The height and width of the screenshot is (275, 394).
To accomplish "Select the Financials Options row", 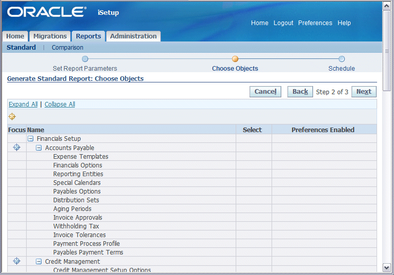I will click(192, 165).
